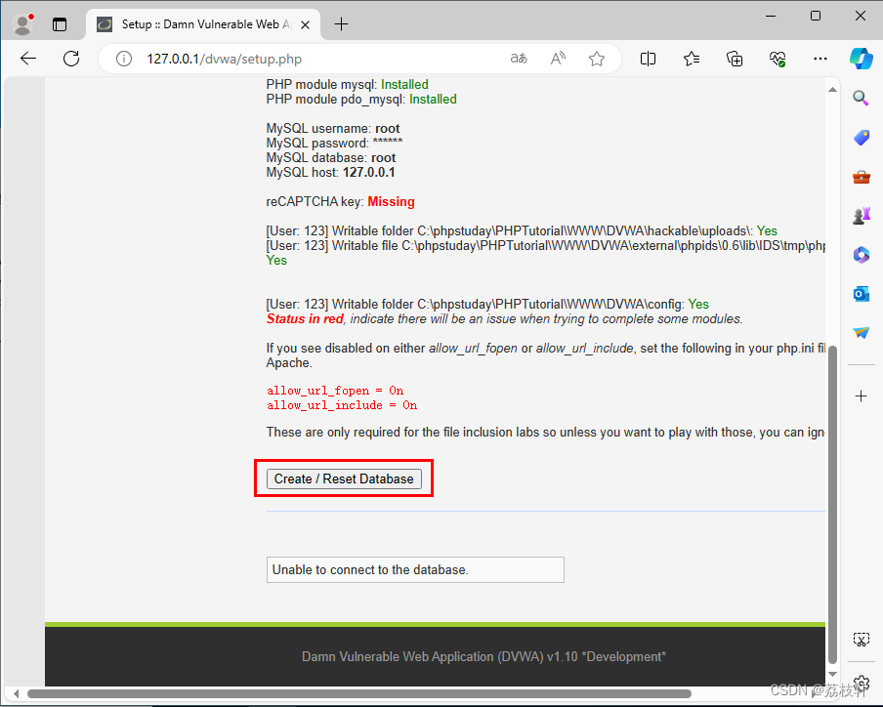
Task: Open Browser essentials heart icon
Action: click(x=778, y=59)
